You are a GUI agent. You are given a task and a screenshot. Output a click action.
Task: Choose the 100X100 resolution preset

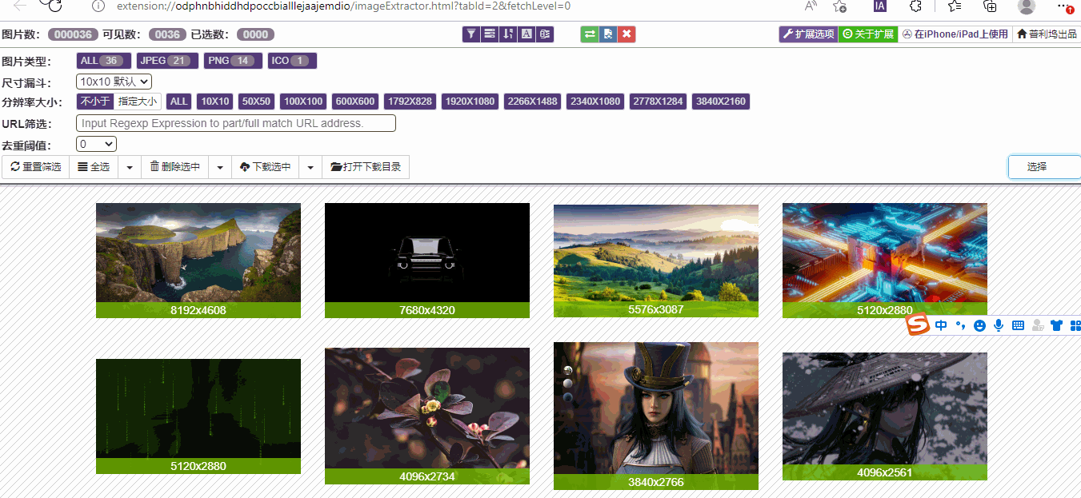[304, 102]
